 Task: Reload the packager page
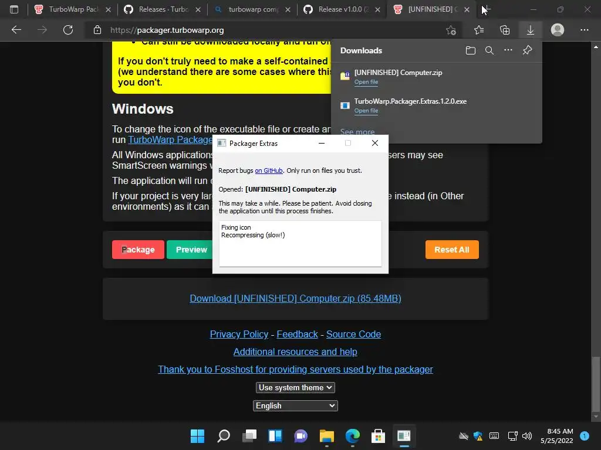click(x=68, y=30)
